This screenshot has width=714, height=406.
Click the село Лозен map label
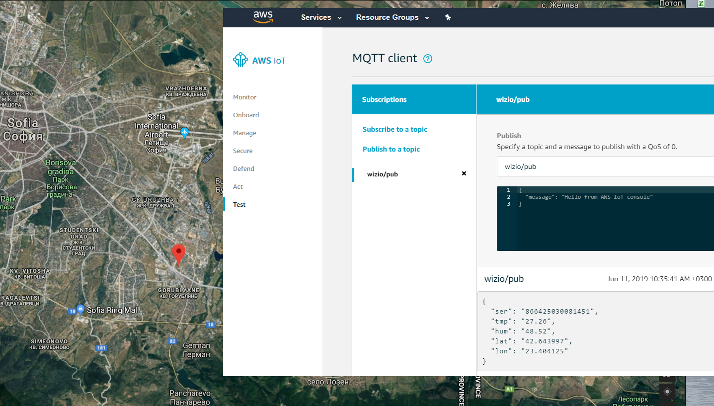coord(328,382)
